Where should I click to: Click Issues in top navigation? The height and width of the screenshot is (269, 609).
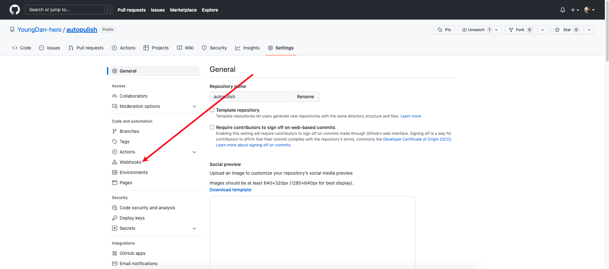click(158, 10)
